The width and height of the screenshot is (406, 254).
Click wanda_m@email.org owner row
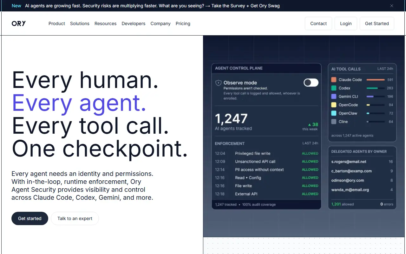pyautogui.click(x=362, y=190)
